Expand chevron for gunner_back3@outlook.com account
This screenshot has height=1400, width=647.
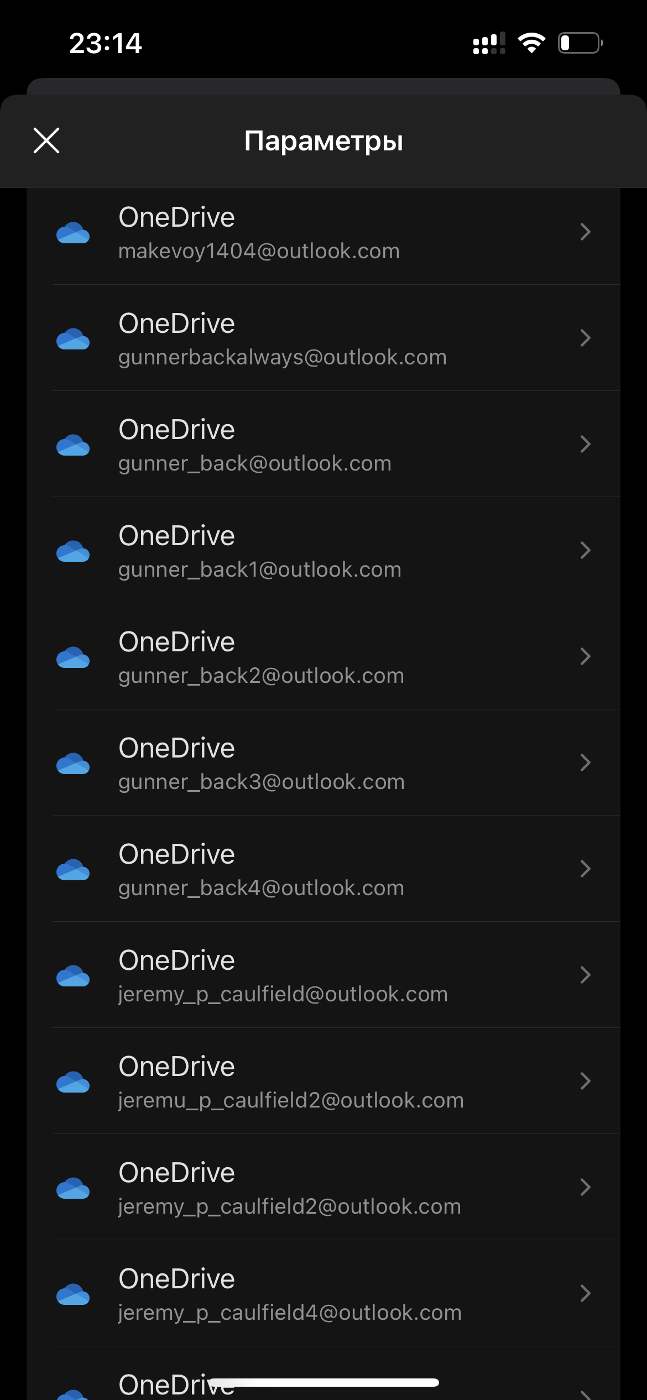[x=586, y=762]
